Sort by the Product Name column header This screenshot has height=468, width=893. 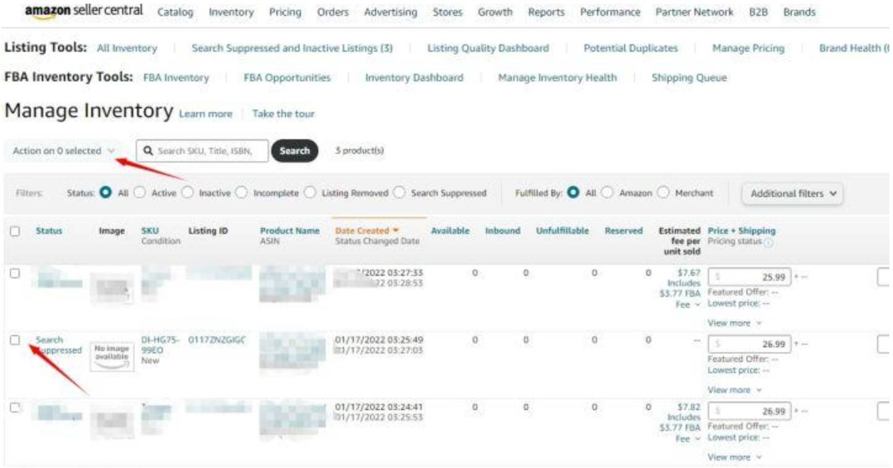pyautogui.click(x=290, y=231)
